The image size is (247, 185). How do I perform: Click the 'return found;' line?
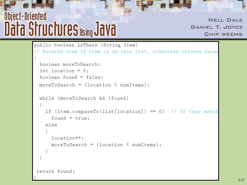pyautogui.click(x=56, y=171)
